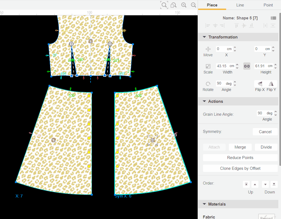Image resolution: width=281 pixels, height=219 pixels.
Task: Toggle the width-height aspect ratio link
Action: pos(247,66)
